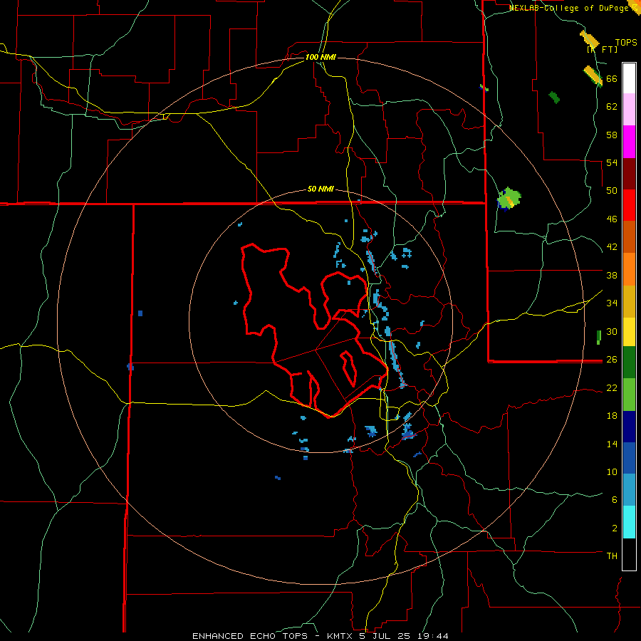
Task: Click legend value '30'
Action: pyautogui.click(x=612, y=331)
